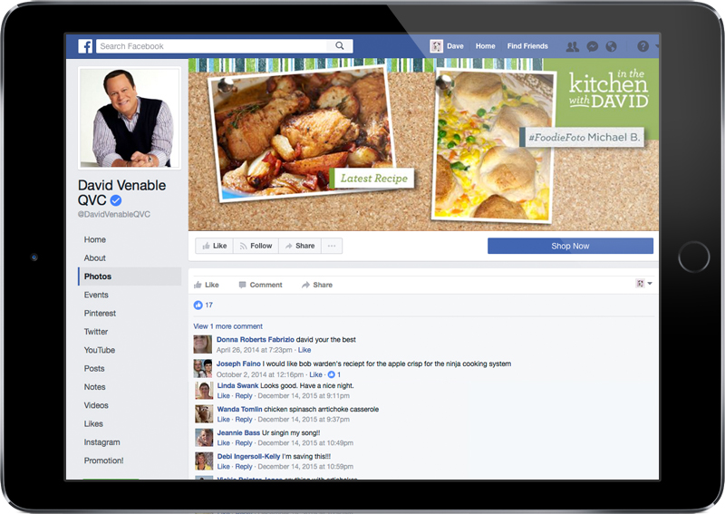Click the Facebook logo icon
Image resolution: width=725 pixels, height=514 pixels.
pos(85,46)
